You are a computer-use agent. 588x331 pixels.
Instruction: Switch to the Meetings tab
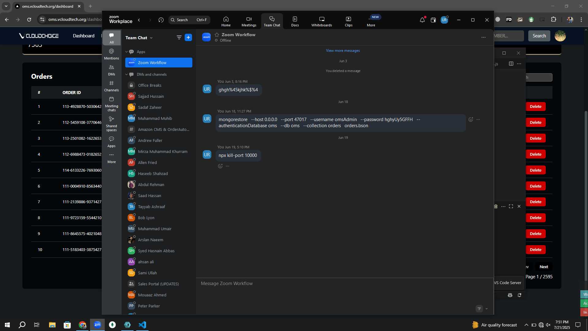(x=249, y=21)
